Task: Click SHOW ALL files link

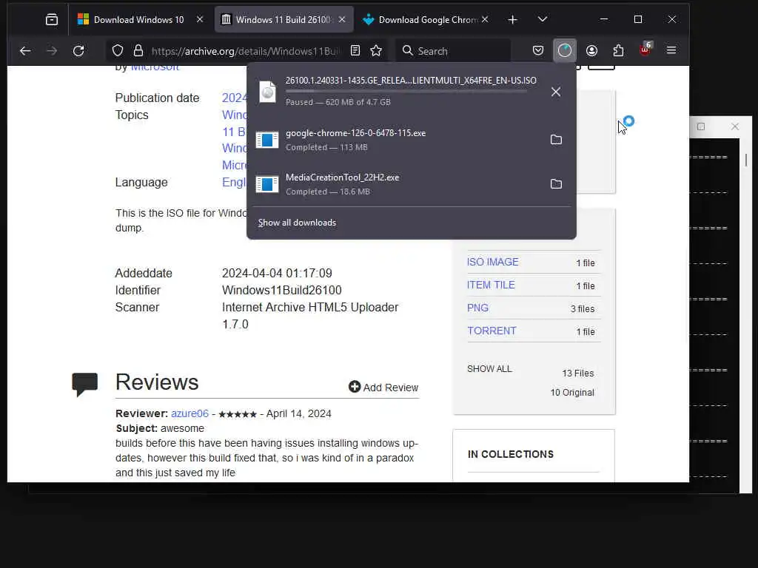Action: pyautogui.click(x=489, y=369)
